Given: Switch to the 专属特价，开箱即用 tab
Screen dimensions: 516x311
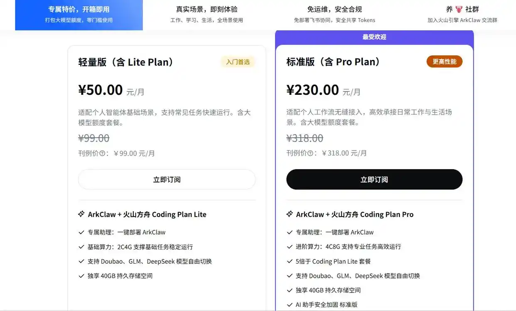Looking at the screenshot, I should 79,15.
